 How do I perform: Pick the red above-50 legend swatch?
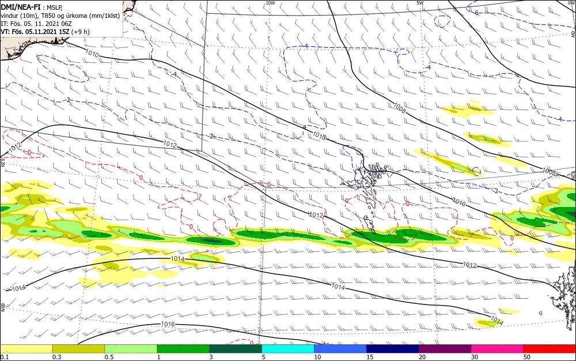coord(550,349)
